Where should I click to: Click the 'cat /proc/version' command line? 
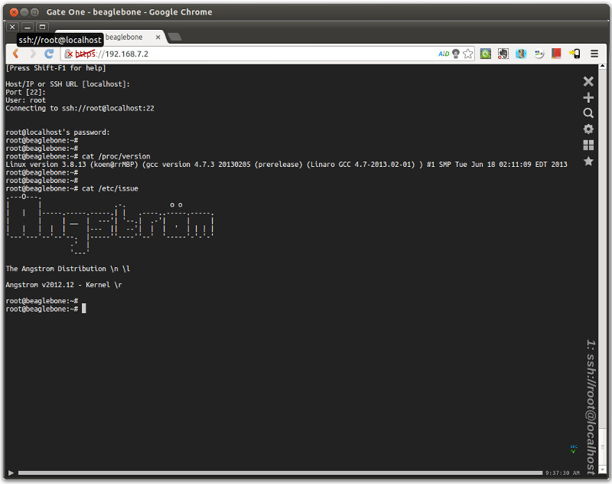78,156
